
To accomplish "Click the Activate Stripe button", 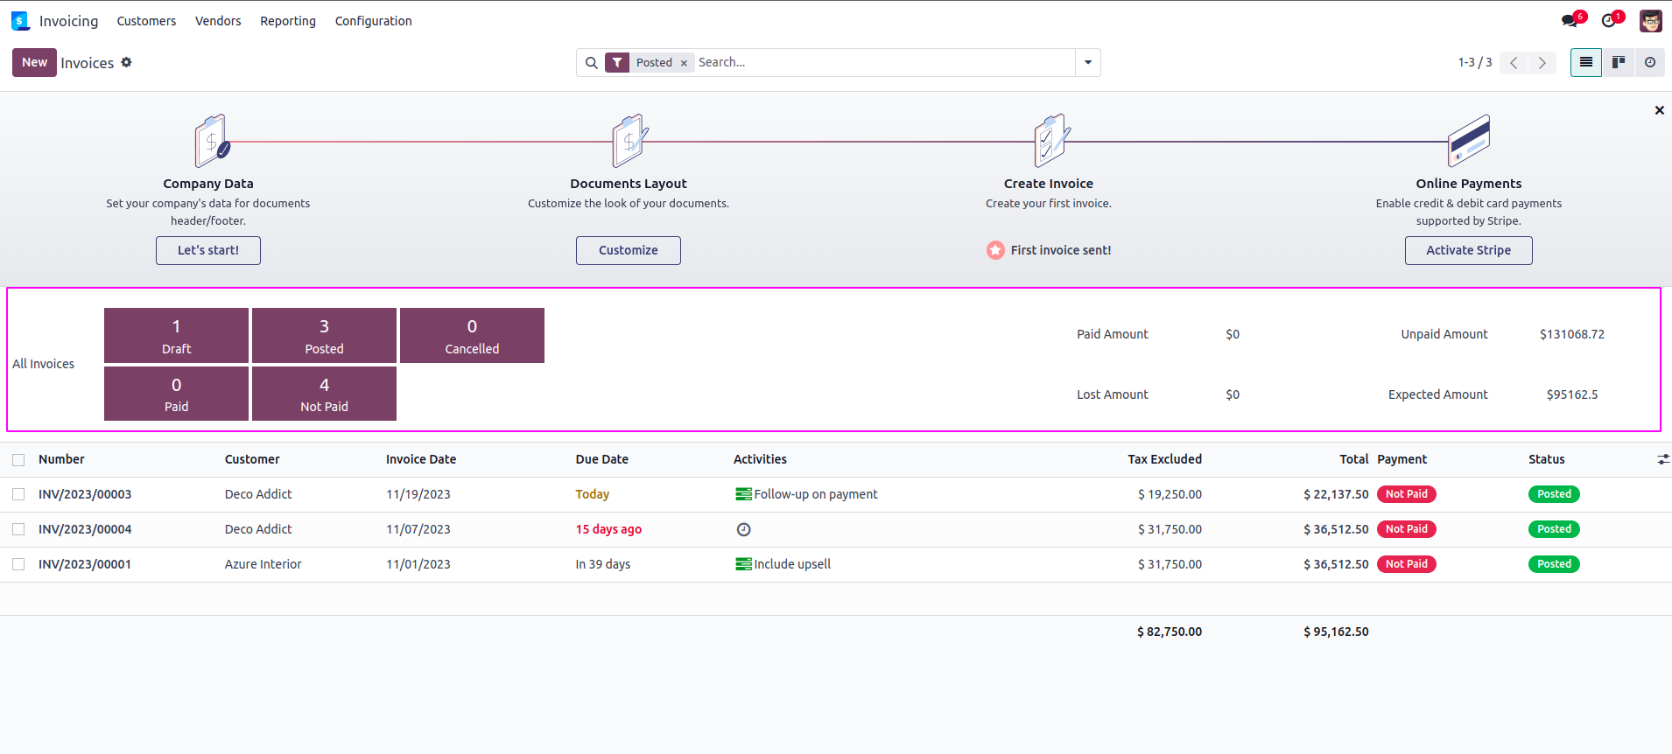I will pyautogui.click(x=1468, y=250).
